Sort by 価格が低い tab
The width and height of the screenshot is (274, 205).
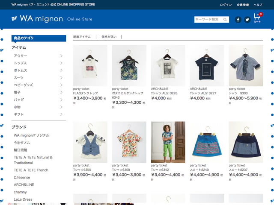[109, 37]
